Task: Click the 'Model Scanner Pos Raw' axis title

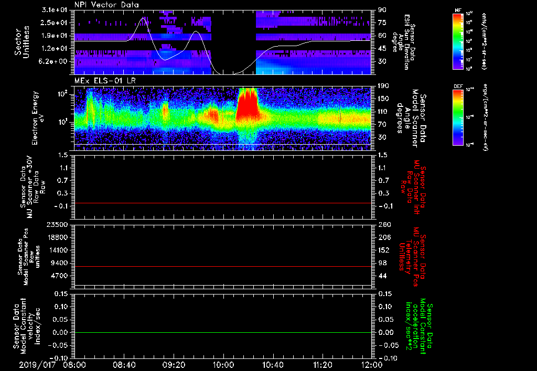Action: point(28,256)
